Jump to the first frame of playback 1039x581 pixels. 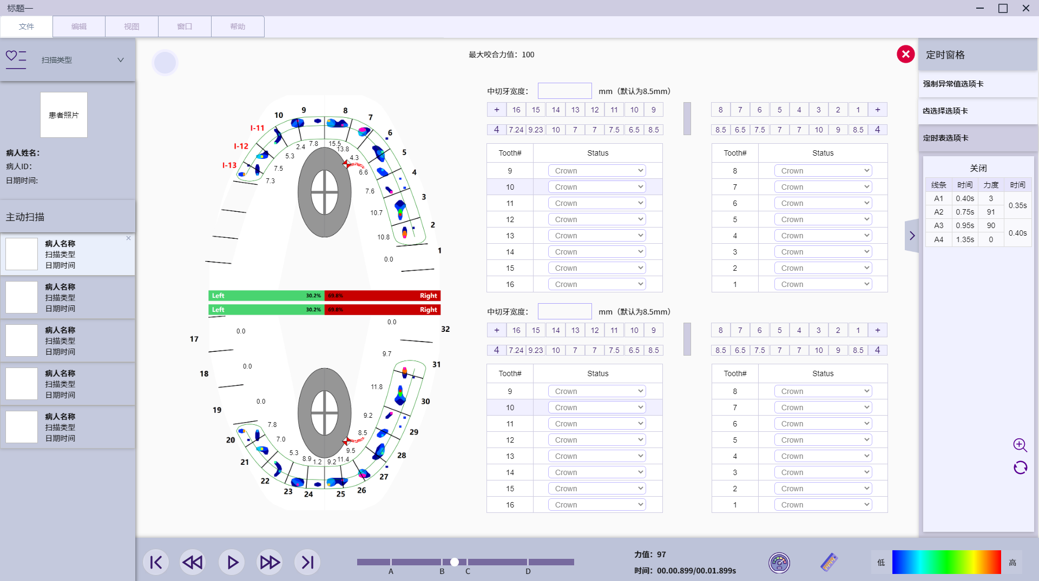[x=156, y=563]
